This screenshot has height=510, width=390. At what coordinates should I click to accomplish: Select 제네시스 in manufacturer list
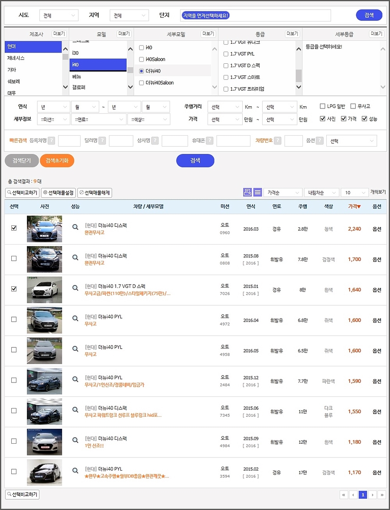tap(33, 58)
